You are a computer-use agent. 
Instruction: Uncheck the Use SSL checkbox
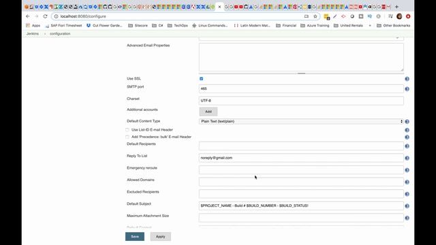click(202, 79)
